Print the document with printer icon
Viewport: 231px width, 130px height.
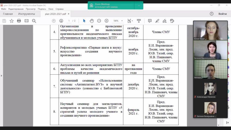pyautogui.click(x=19, y=21)
